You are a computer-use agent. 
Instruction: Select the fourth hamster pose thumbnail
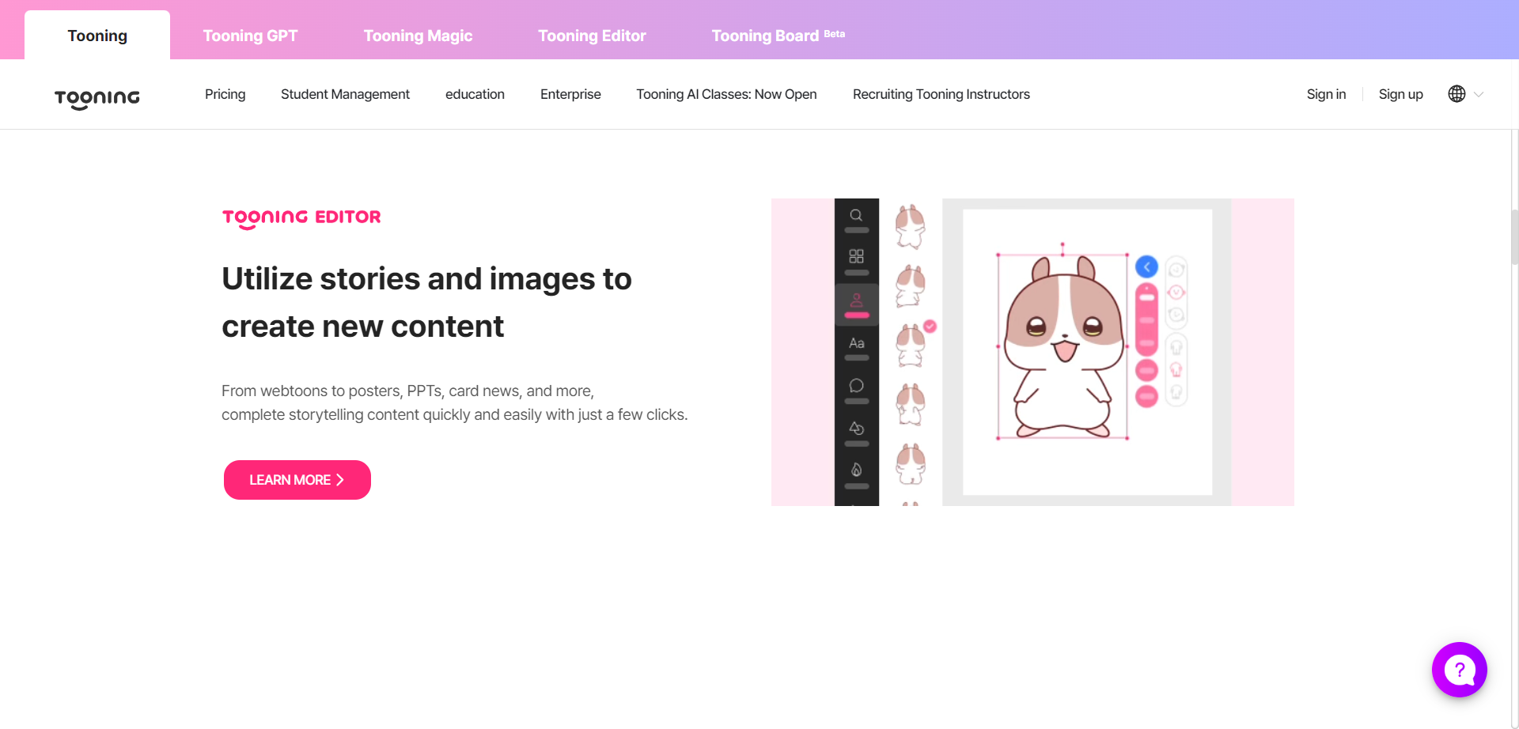tap(910, 405)
